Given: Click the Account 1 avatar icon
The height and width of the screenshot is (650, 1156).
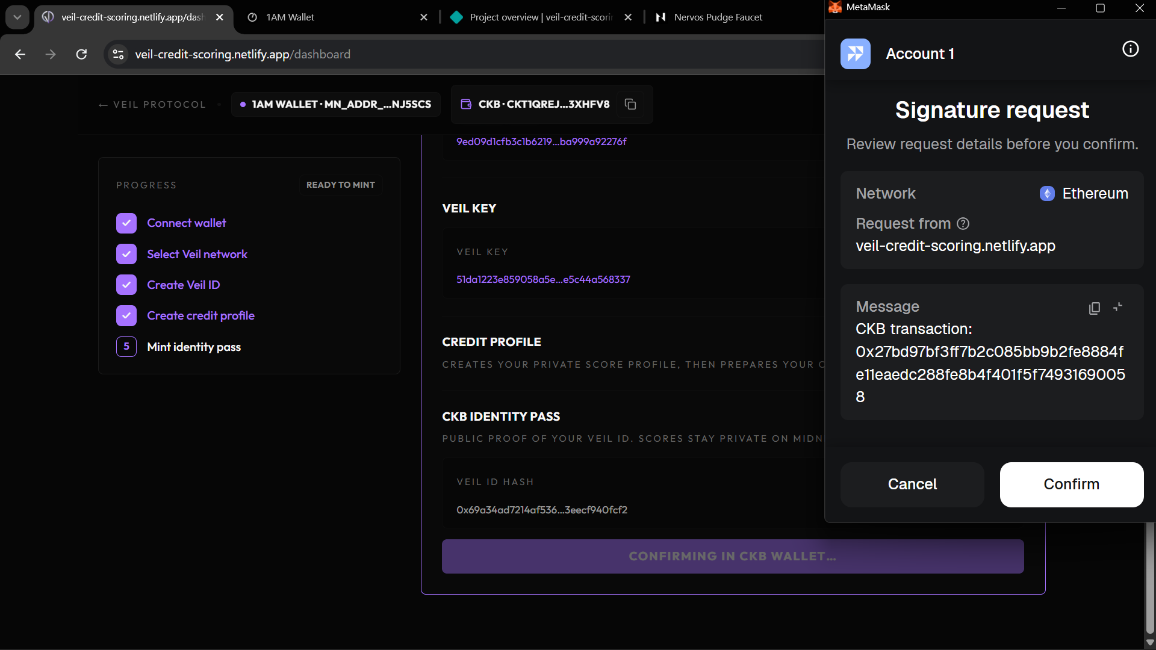Looking at the screenshot, I should point(855,54).
